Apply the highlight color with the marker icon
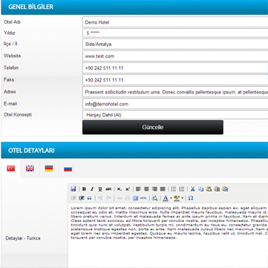Image resolution: width=268 pixels, height=268 pixels. click(x=177, y=198)
